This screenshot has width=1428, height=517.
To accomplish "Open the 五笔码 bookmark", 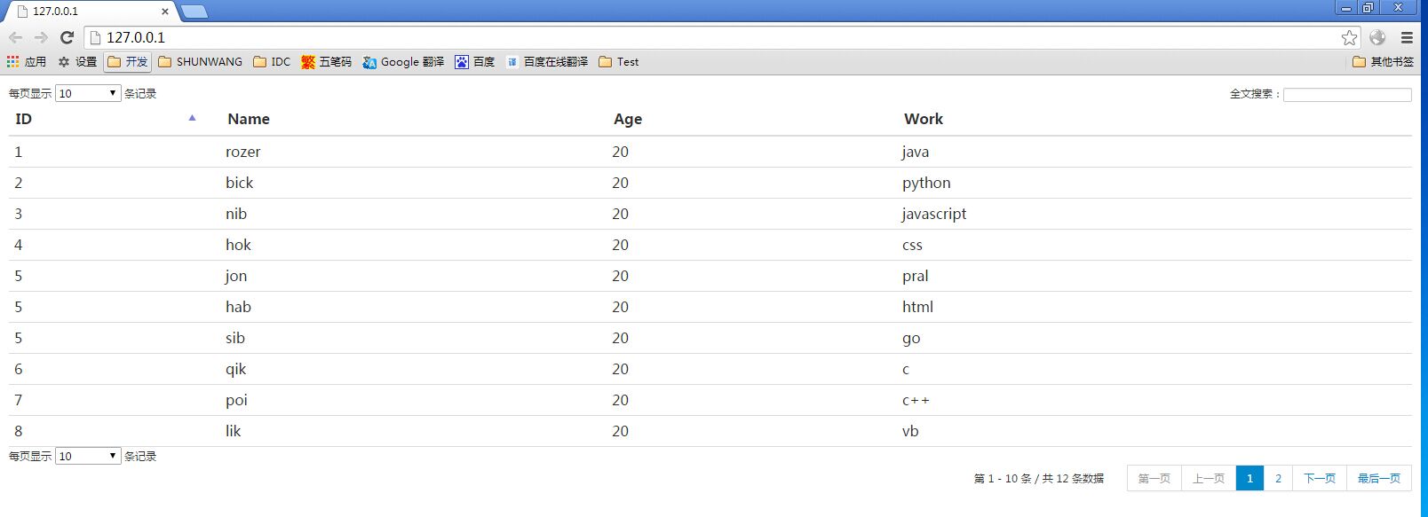I will (x=327, y=61).
